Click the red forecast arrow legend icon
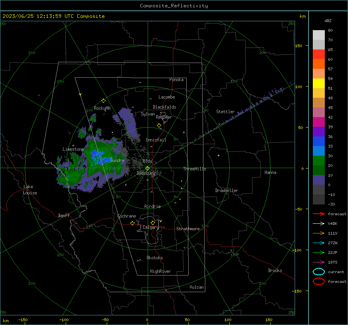The width and height of the screenshot is (348, 325). point(319,214)
